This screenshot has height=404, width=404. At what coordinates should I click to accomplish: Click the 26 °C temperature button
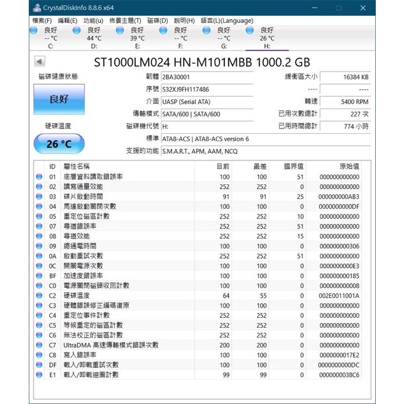pos(59,144)
